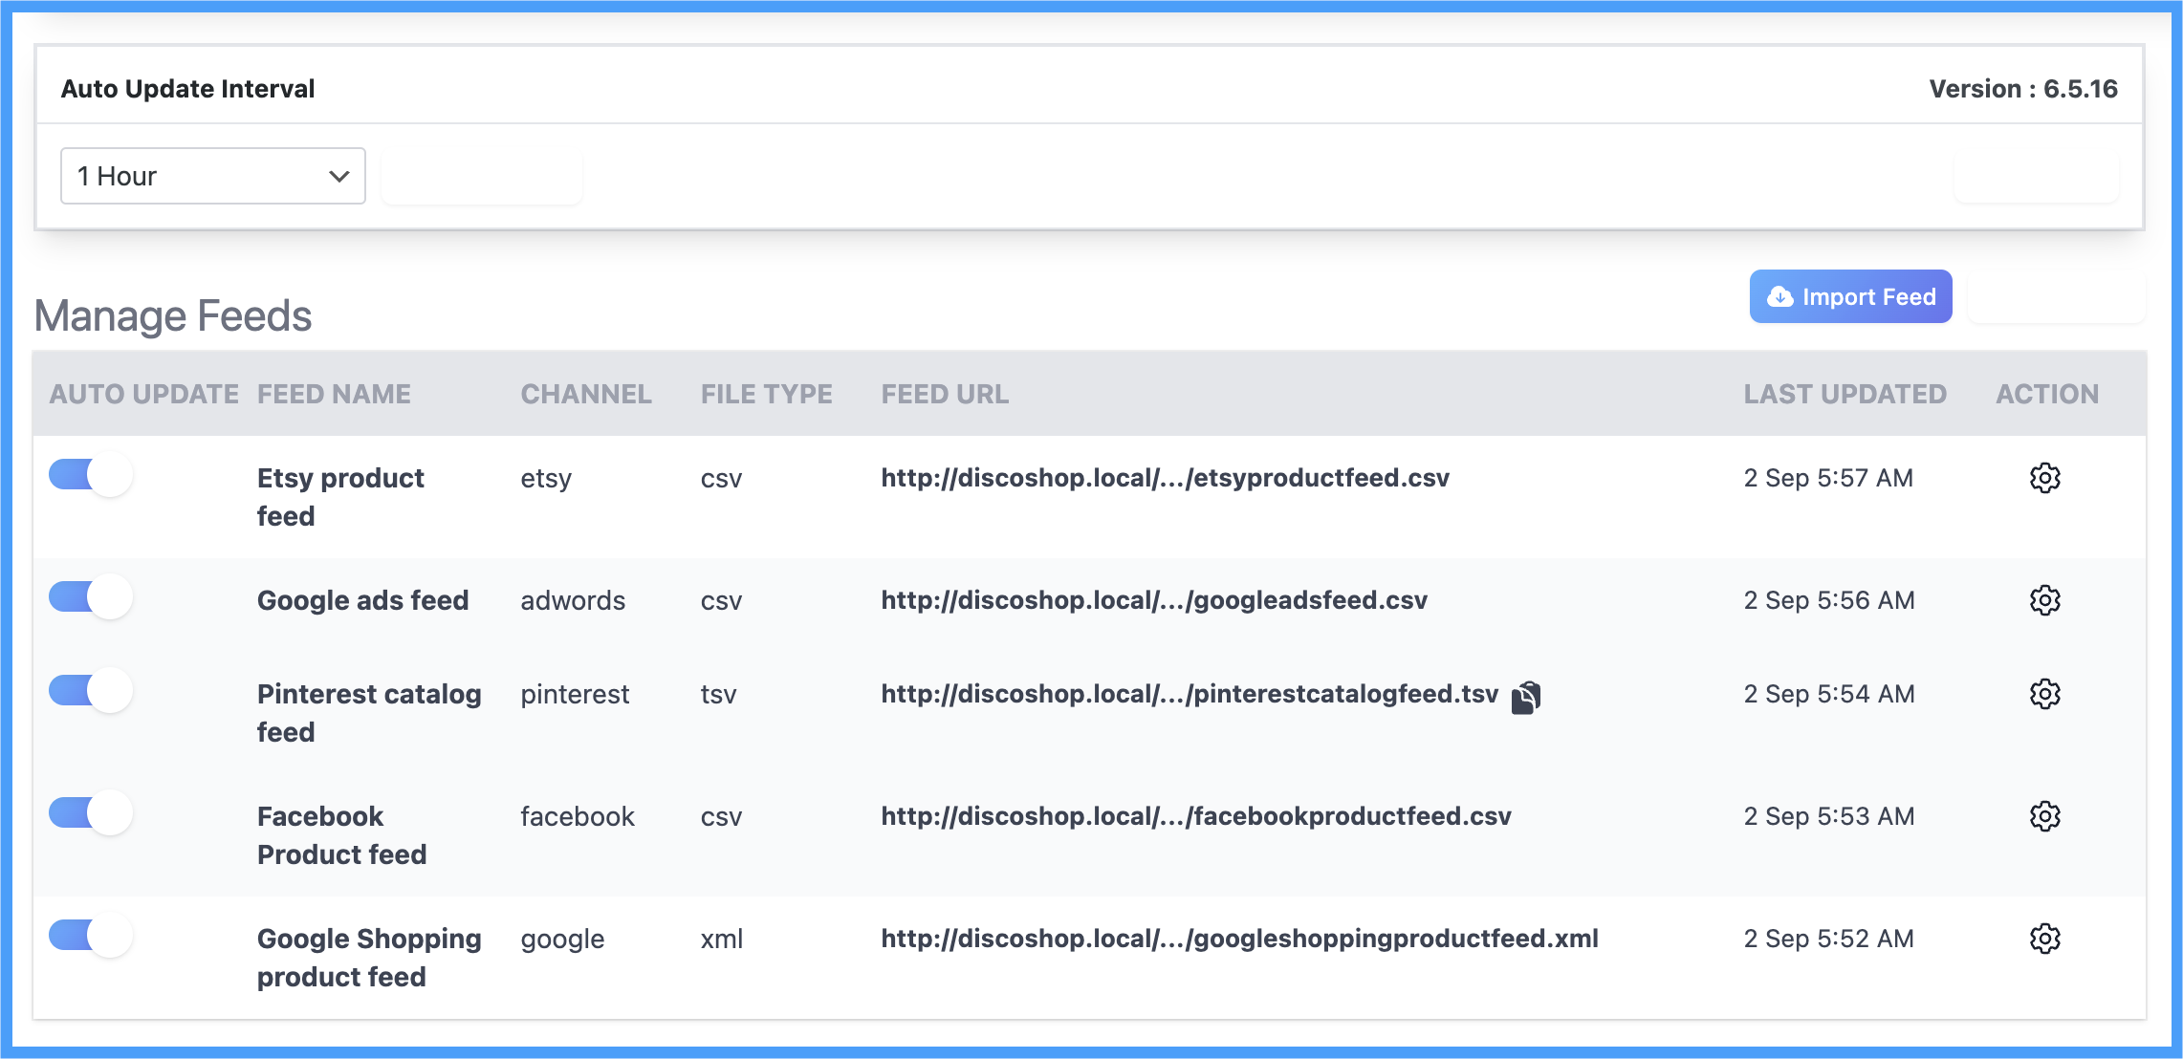Click the facebook channel cell

pos(578,816)
